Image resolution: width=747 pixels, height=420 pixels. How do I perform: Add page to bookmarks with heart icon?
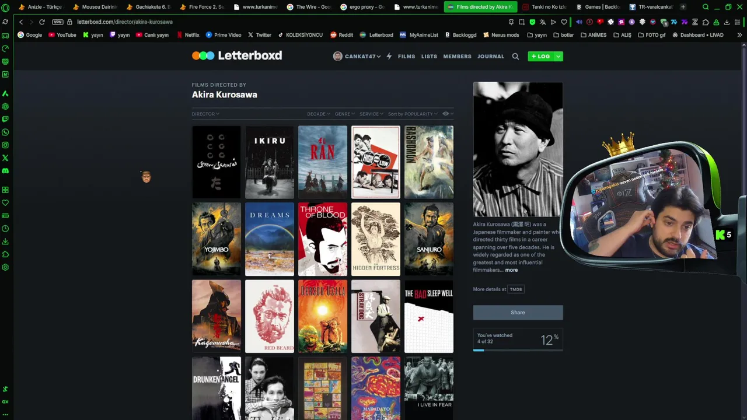564,22
